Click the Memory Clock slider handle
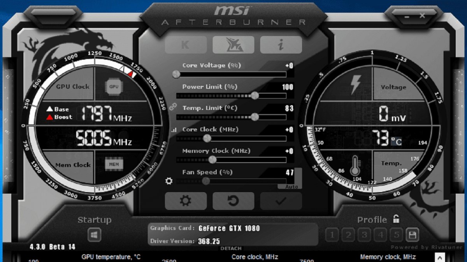Viewport: 467px width, 262px height. 212,160
